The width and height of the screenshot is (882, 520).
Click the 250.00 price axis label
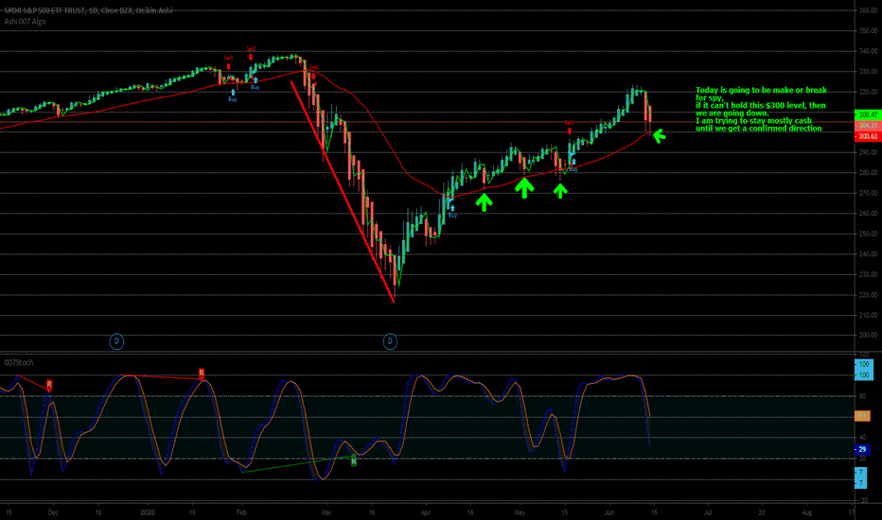[868, 234]
